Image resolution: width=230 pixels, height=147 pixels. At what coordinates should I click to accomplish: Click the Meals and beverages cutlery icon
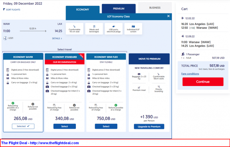point(94,26)
